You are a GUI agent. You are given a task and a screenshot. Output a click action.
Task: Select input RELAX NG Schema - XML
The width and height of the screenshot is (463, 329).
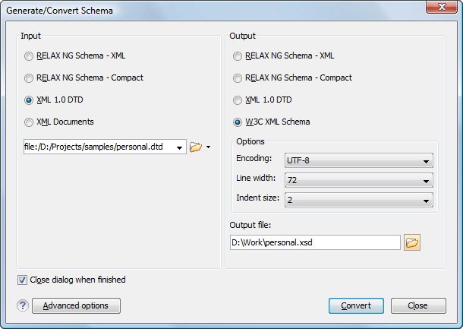(29, 55)
